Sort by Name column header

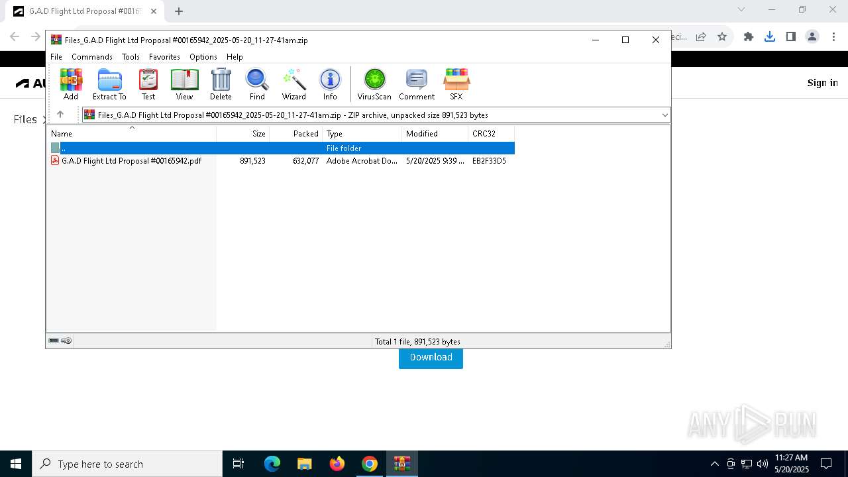pos(131,134)
